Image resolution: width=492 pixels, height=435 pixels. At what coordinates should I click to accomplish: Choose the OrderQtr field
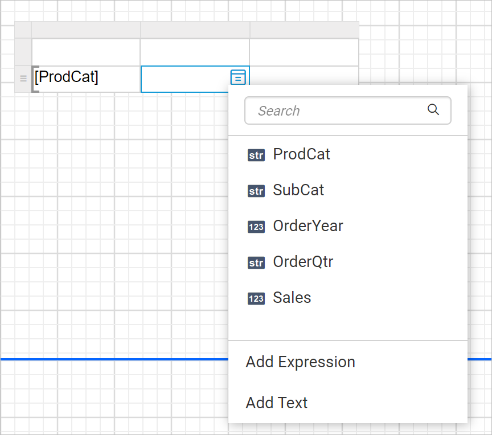click(348, 262)
